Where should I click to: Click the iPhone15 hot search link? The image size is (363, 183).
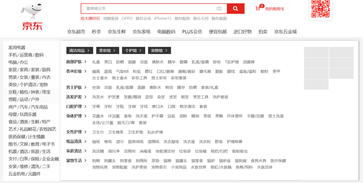(163, 18)
